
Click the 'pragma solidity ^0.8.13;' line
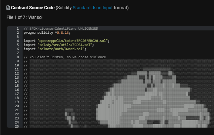[x=47, y=33]
